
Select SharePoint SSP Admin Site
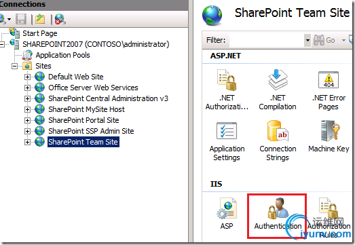[x=91, y=131]
